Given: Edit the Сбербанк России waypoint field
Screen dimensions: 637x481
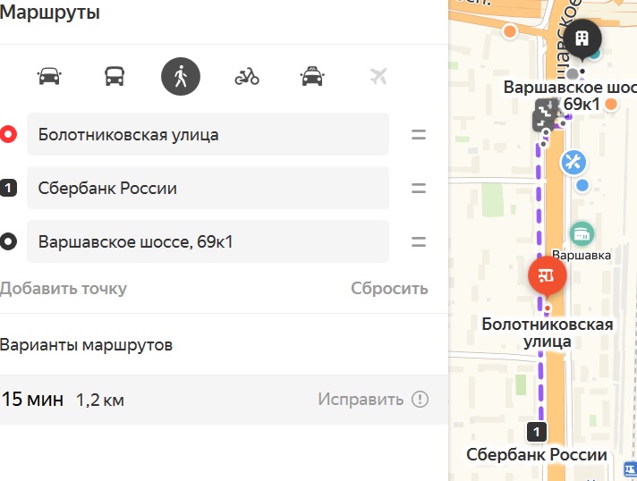Looking at the screenshot, I should pos(208,188).
